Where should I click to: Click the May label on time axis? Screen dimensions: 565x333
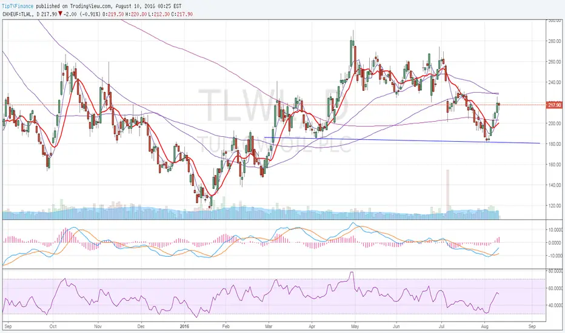[355, 326]
